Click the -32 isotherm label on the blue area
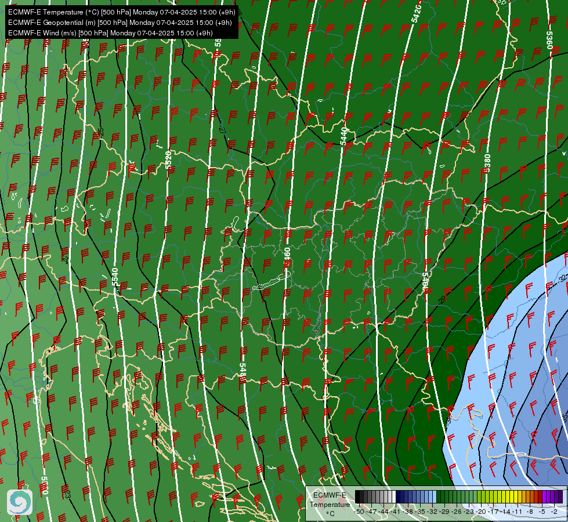The width and height of the screenshot is (568, 522). click(x=562, y=278)
